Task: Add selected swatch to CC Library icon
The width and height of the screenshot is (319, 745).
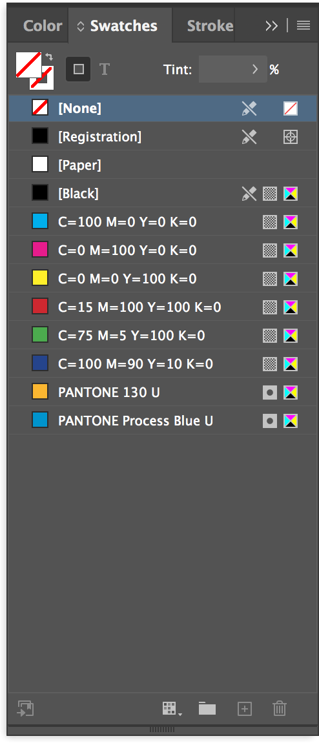Action: coord(26,708)
